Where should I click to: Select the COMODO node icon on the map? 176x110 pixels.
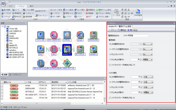(x=67, y=35)
